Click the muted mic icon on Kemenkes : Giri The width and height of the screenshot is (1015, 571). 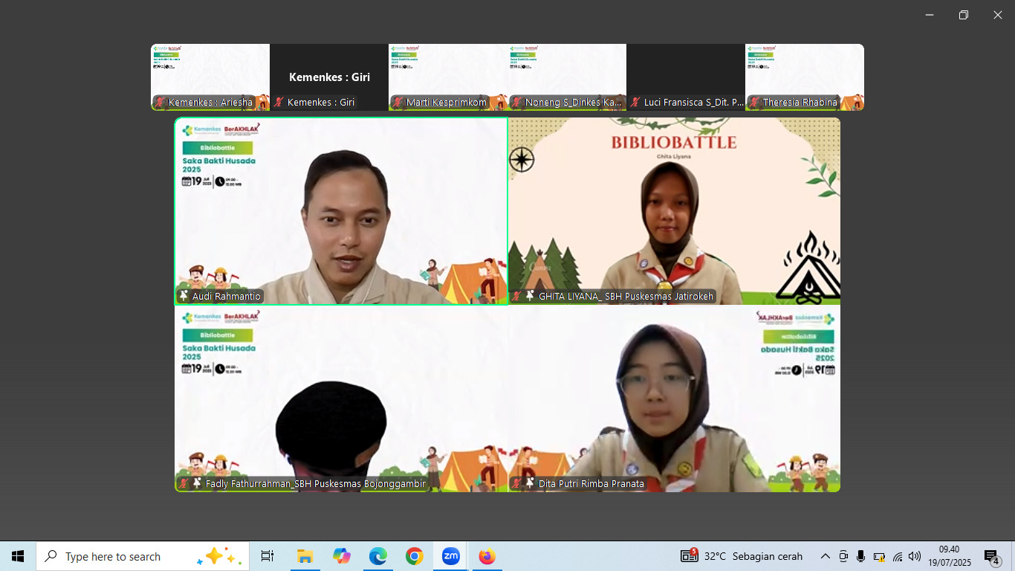[x=279, y=102]
